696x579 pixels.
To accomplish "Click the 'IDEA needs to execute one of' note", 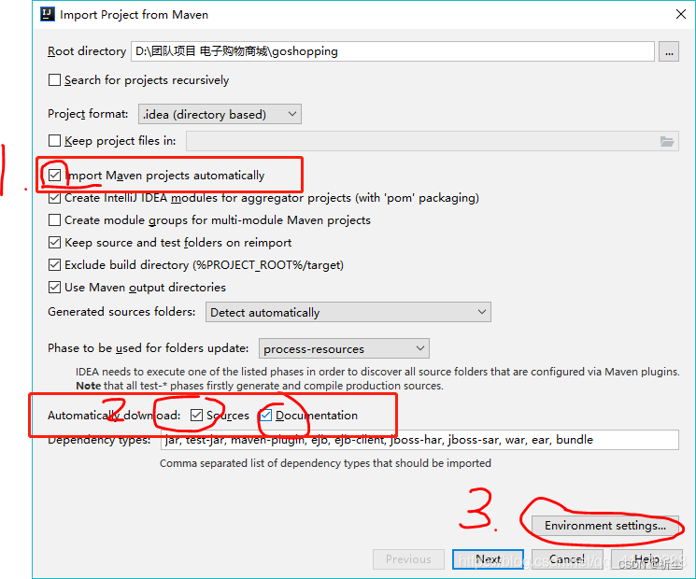I will pyautogui.click(x=377, y=372).
